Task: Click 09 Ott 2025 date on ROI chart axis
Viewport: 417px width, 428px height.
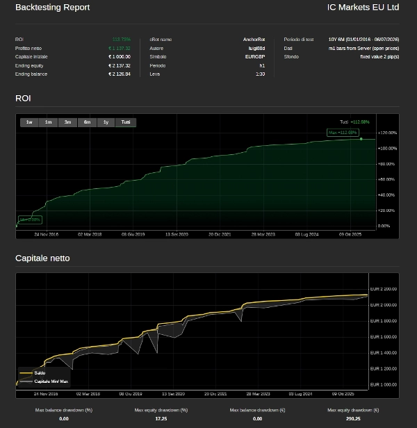Action: point(350,234)
